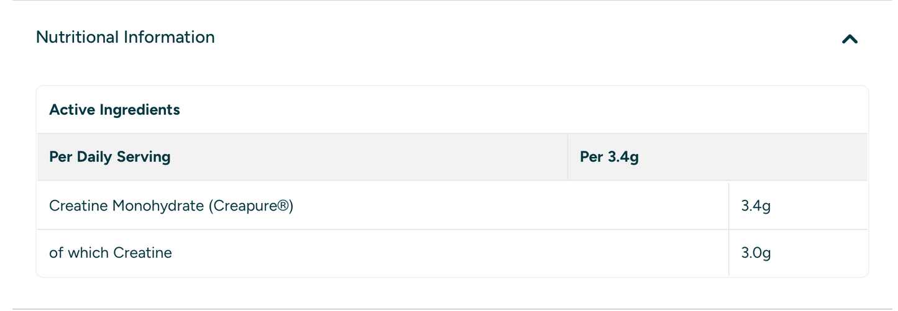
Task: Click the word Creatine in the second row
Action: [x=147, y=253]
